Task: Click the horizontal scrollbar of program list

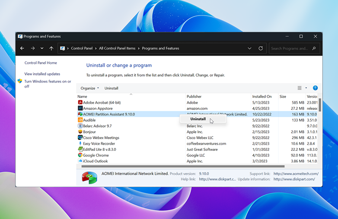Action: (183, 166)
